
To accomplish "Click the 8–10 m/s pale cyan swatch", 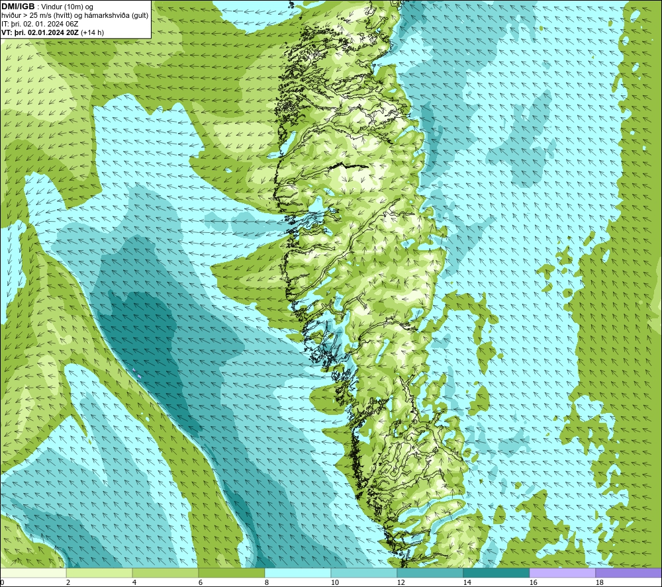I will [298, 572].
